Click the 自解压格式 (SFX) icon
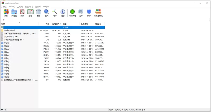 pos(98,12)
